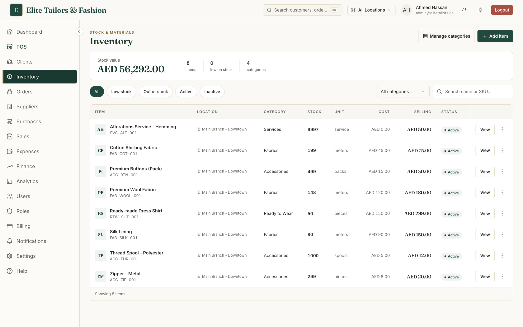This screenshot has width=523, height=327.
Task: Open Roles in the sidebar
Action: (40, 211)
